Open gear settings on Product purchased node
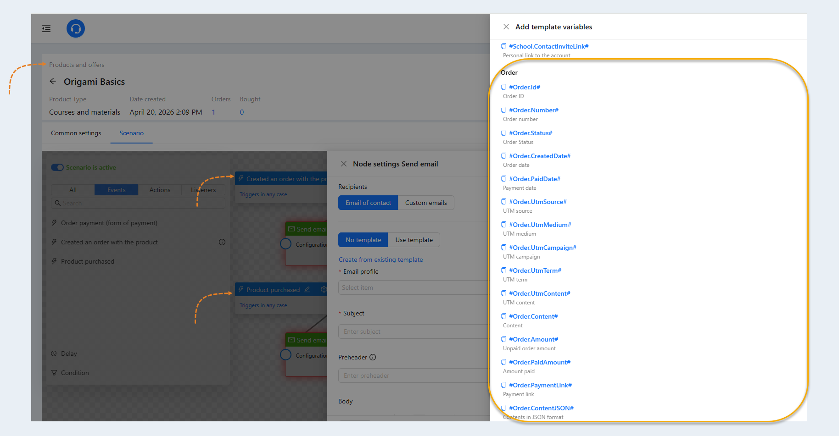839x436 pixels. (x=324, y=289)
